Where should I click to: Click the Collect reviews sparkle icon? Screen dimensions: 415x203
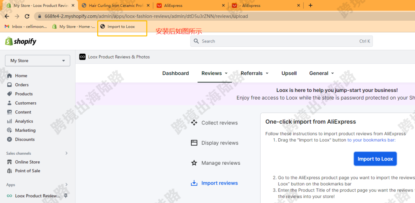coord(194,123)
